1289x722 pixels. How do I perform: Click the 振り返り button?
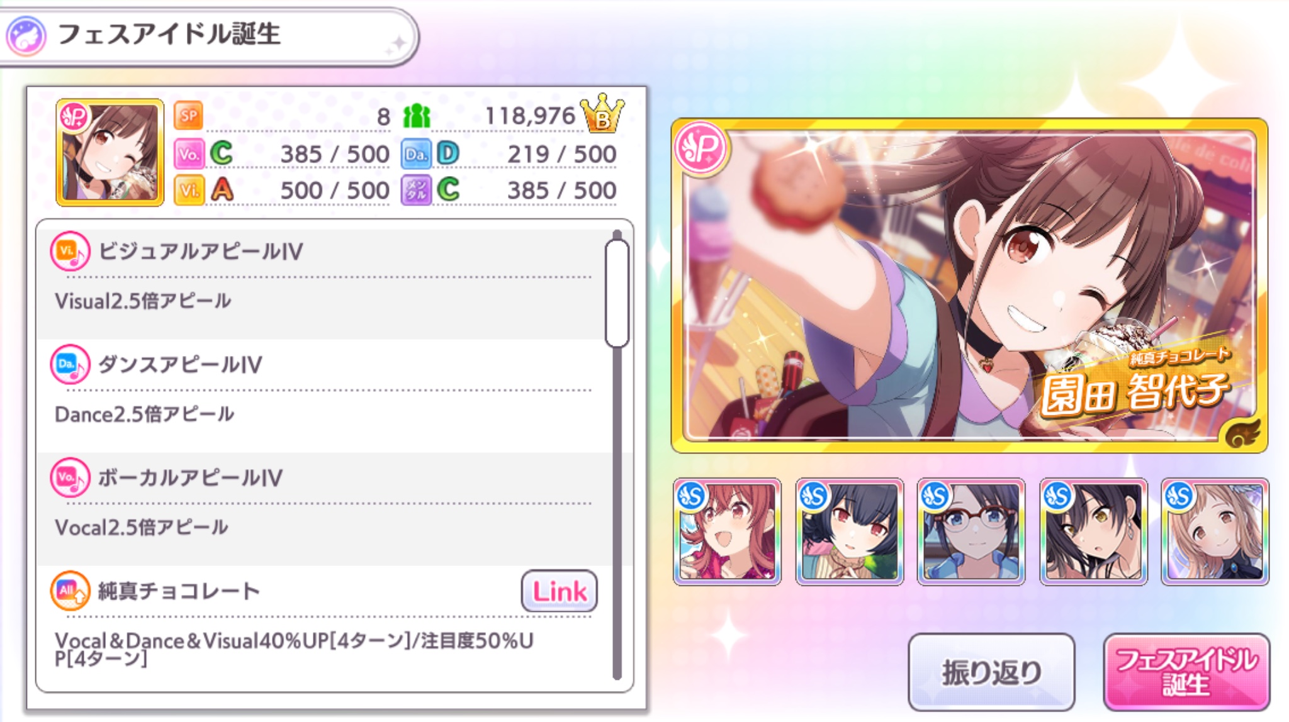[991, 672]
